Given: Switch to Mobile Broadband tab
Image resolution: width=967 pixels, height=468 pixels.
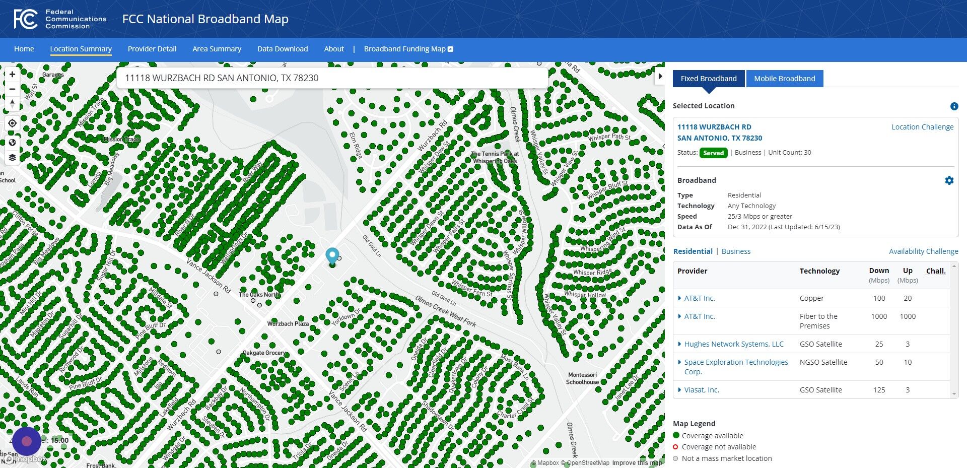Looking at the screenshot, I should click(785, 79).
